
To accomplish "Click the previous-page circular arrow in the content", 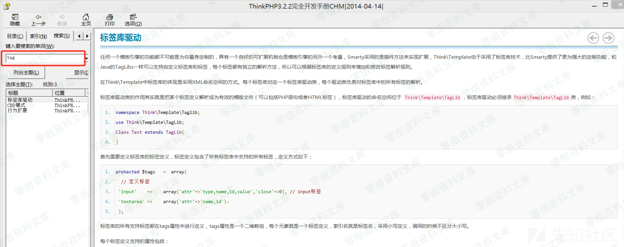I will [x=593, y=38].
